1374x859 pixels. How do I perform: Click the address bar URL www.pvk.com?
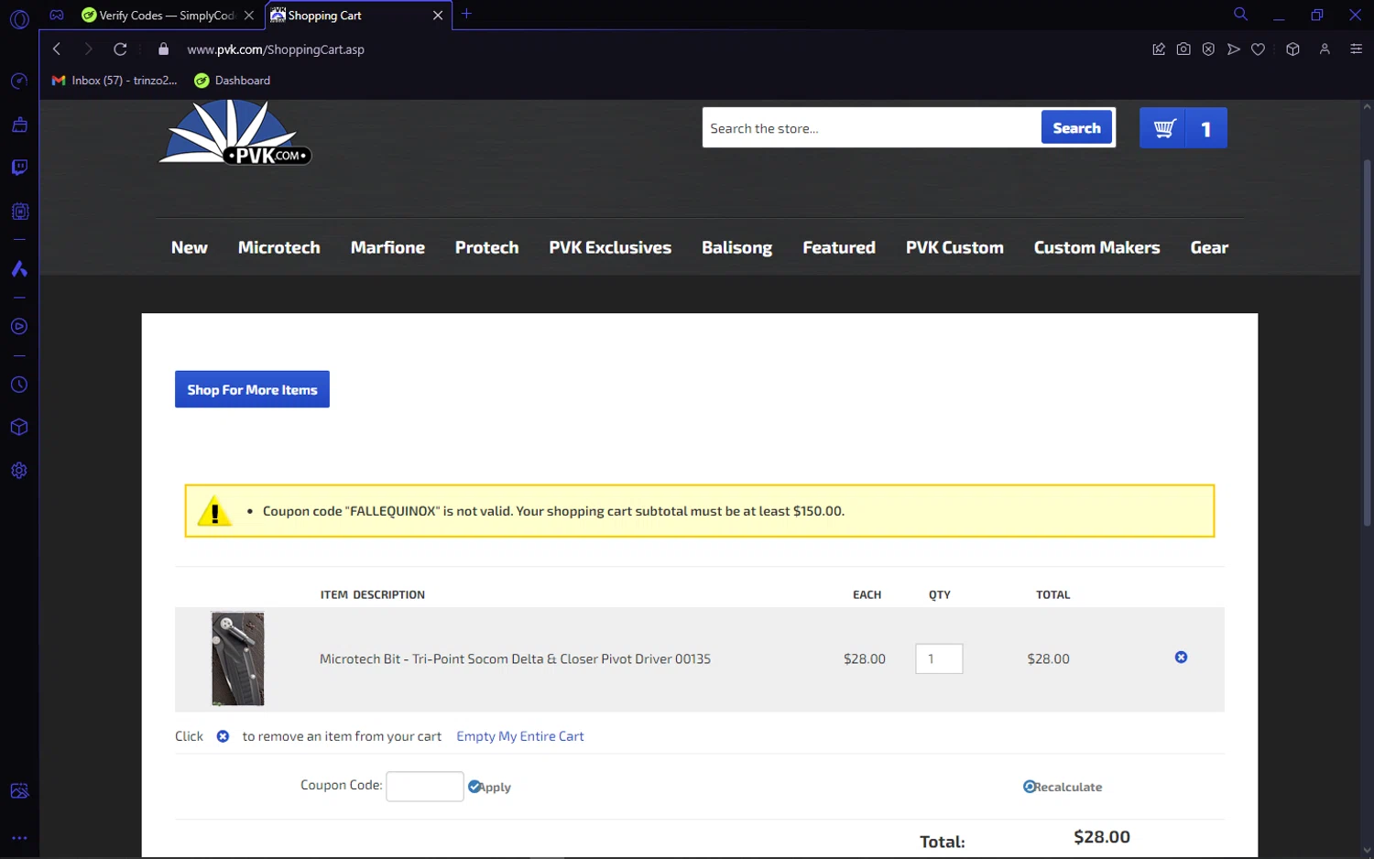click(276, 49)
